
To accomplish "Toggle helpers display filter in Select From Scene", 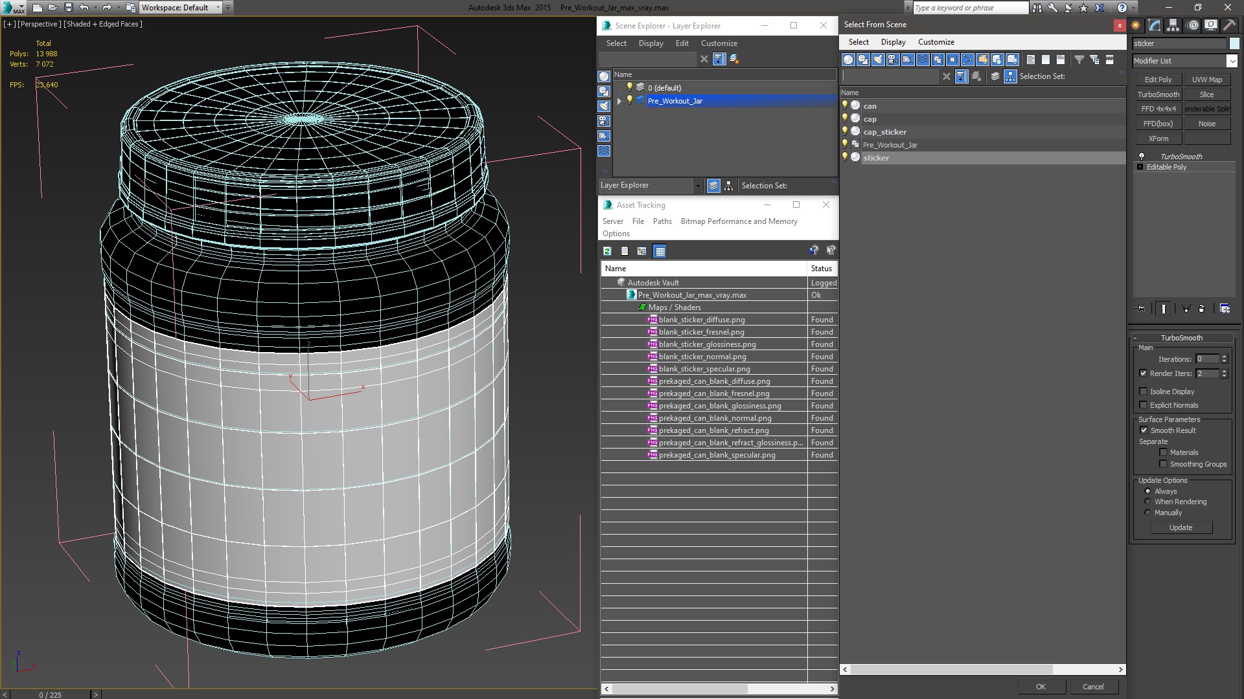I will 908,60.
